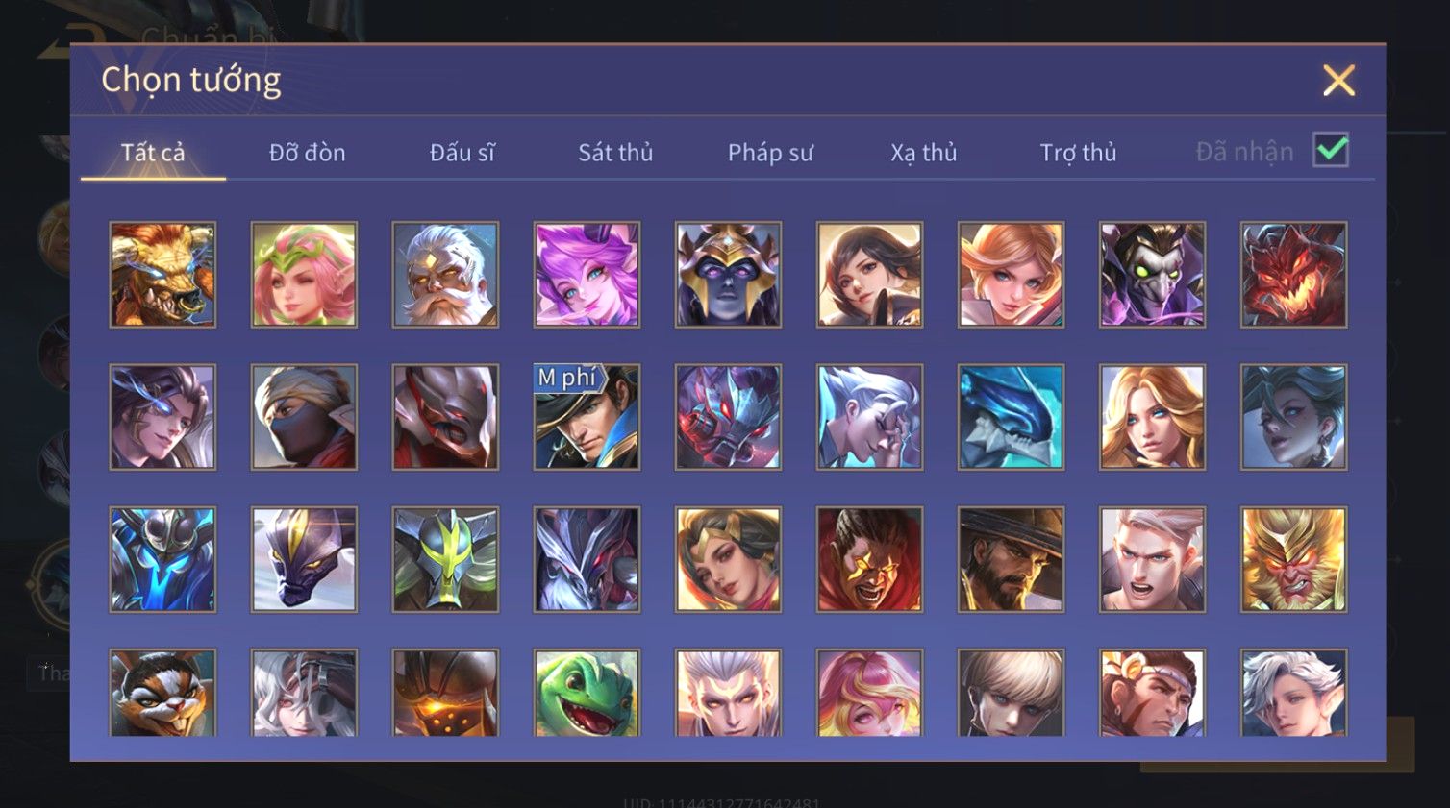This screenshot has height=808, width=1450.
Task: Select the masked ninja with turban hero
Action: [x=304, y=417]
